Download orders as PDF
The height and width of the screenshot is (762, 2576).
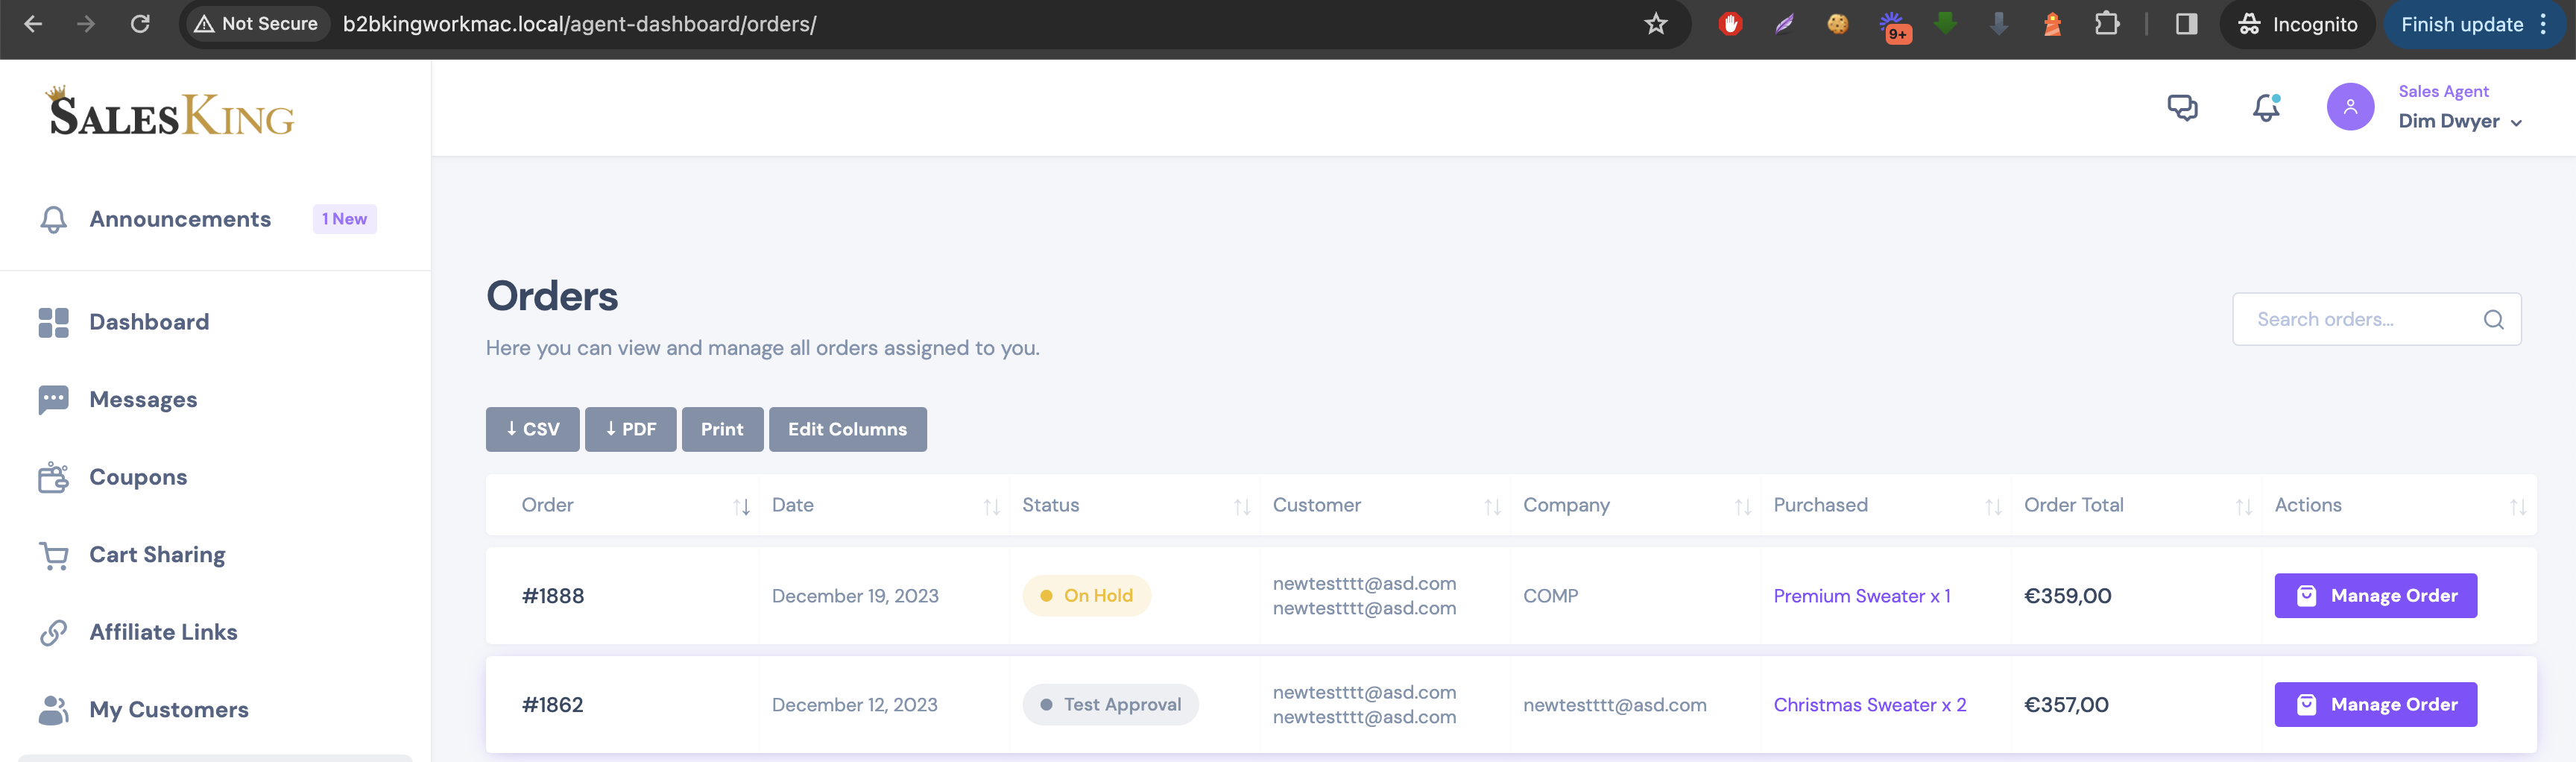(630, 429)
